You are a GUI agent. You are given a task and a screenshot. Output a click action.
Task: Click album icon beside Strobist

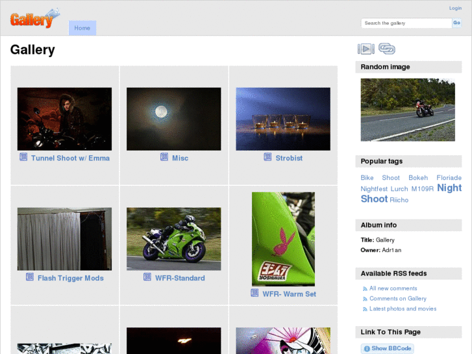(267, 157)
